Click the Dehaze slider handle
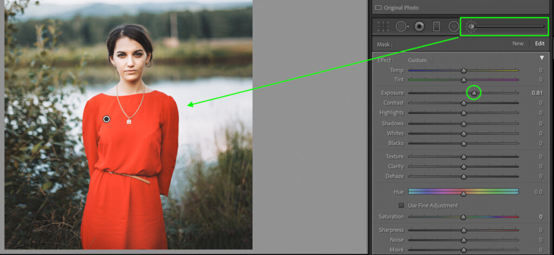Image resolution: width=554 pixels, height=255 pixels. click(464, 177)
